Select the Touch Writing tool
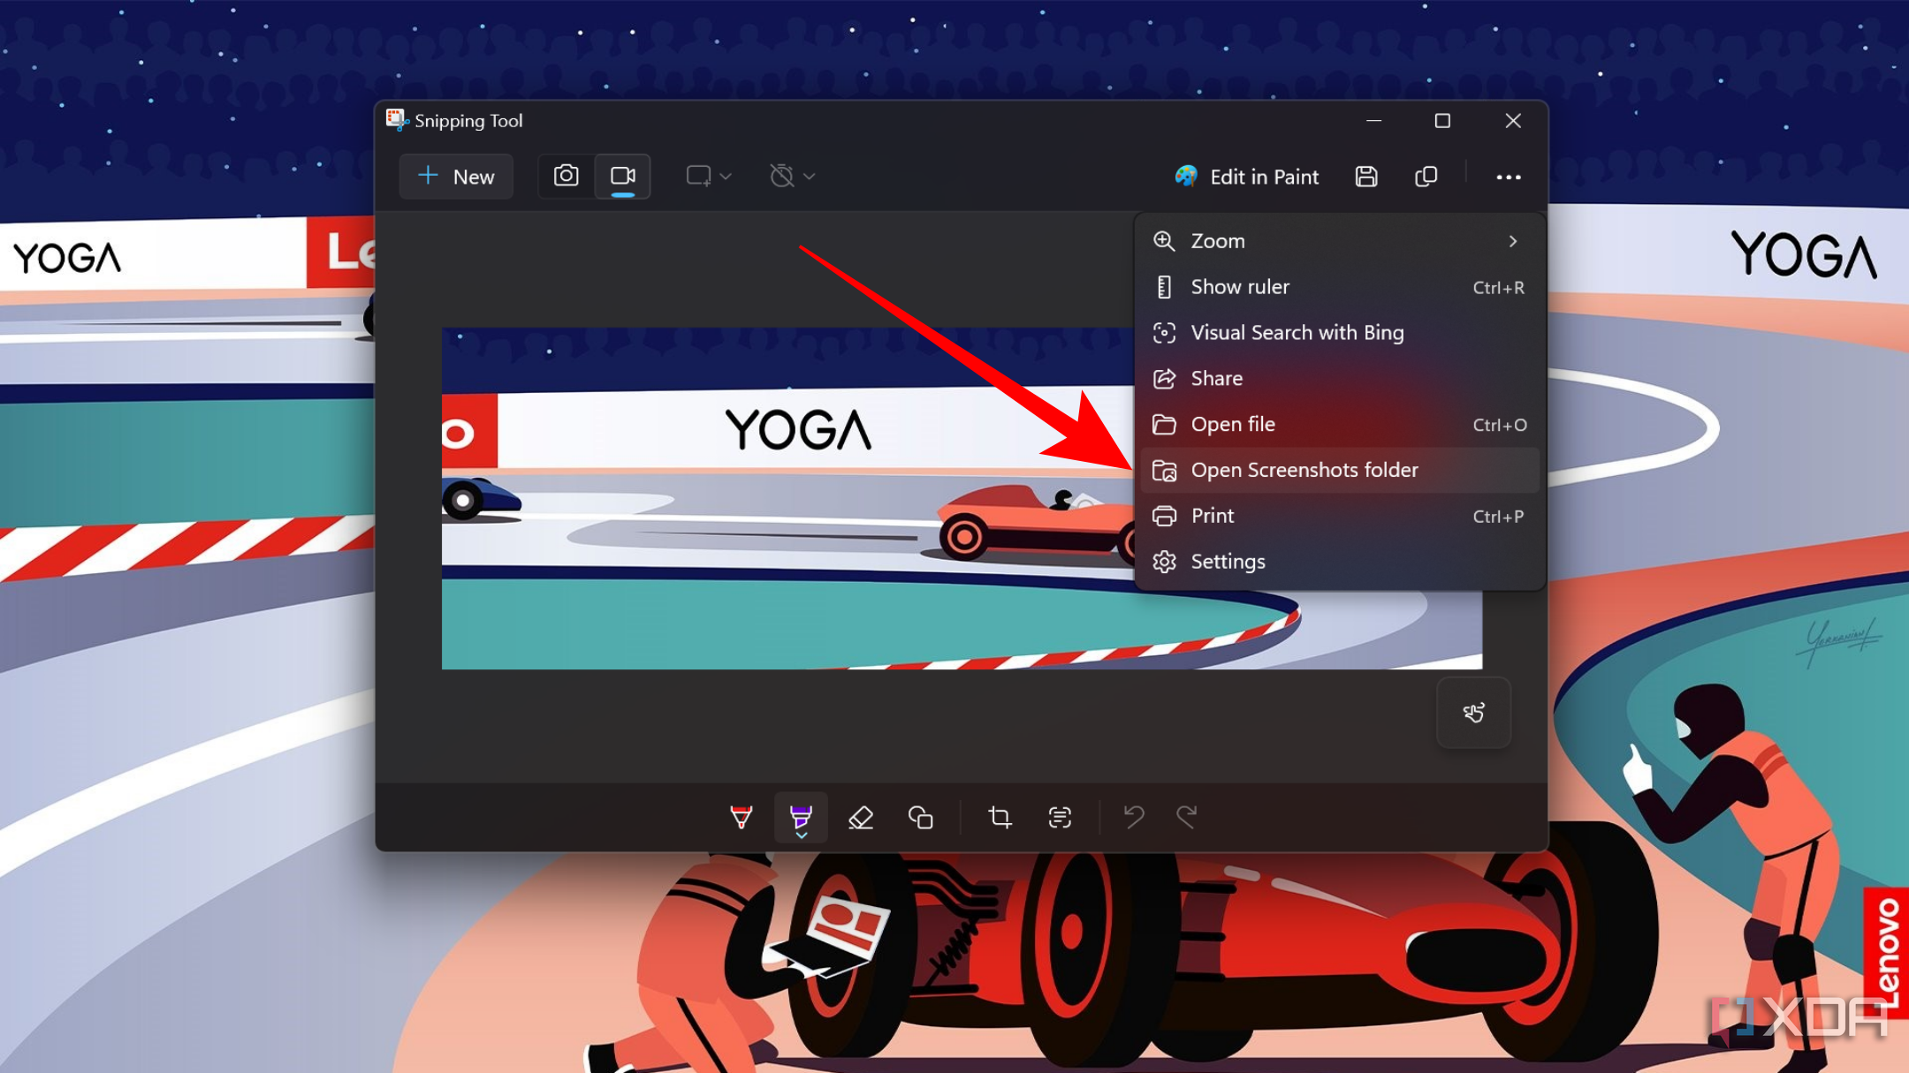The width and height of the screenshot is (1909, 1073). coord(1472,712)
